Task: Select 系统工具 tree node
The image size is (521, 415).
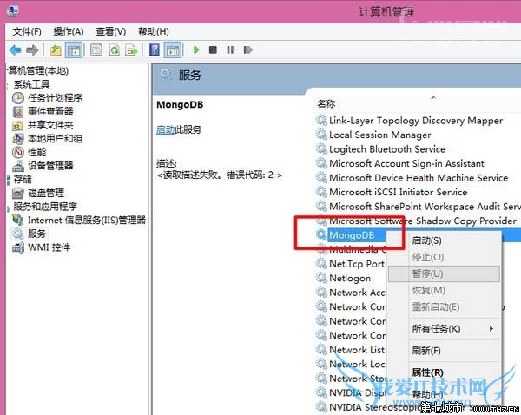Action: tap(31, 84)
